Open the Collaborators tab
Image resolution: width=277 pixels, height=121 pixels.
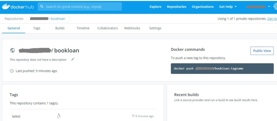107,28
